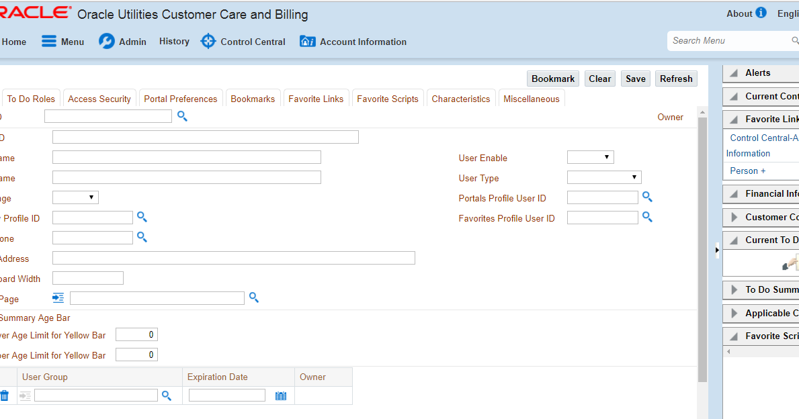Click the Admin wrench icon

[x=107, y=42]
